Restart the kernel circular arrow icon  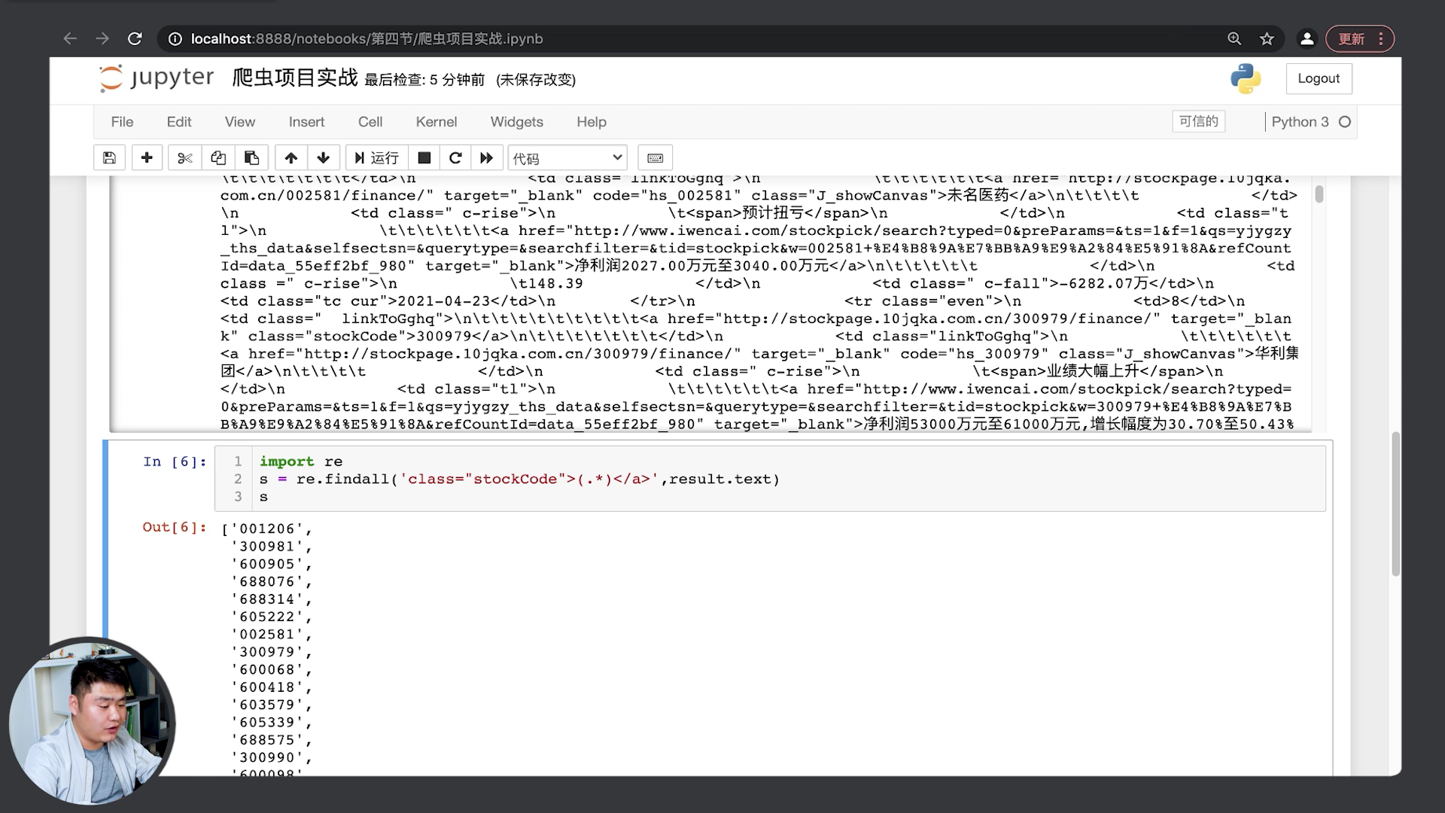click(x=455, y=158)
